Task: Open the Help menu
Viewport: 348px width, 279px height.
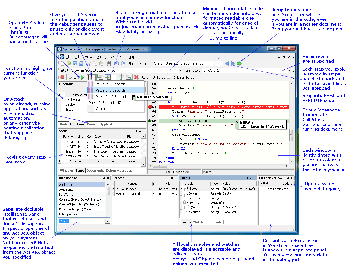Action: click(x=132, y=57)
